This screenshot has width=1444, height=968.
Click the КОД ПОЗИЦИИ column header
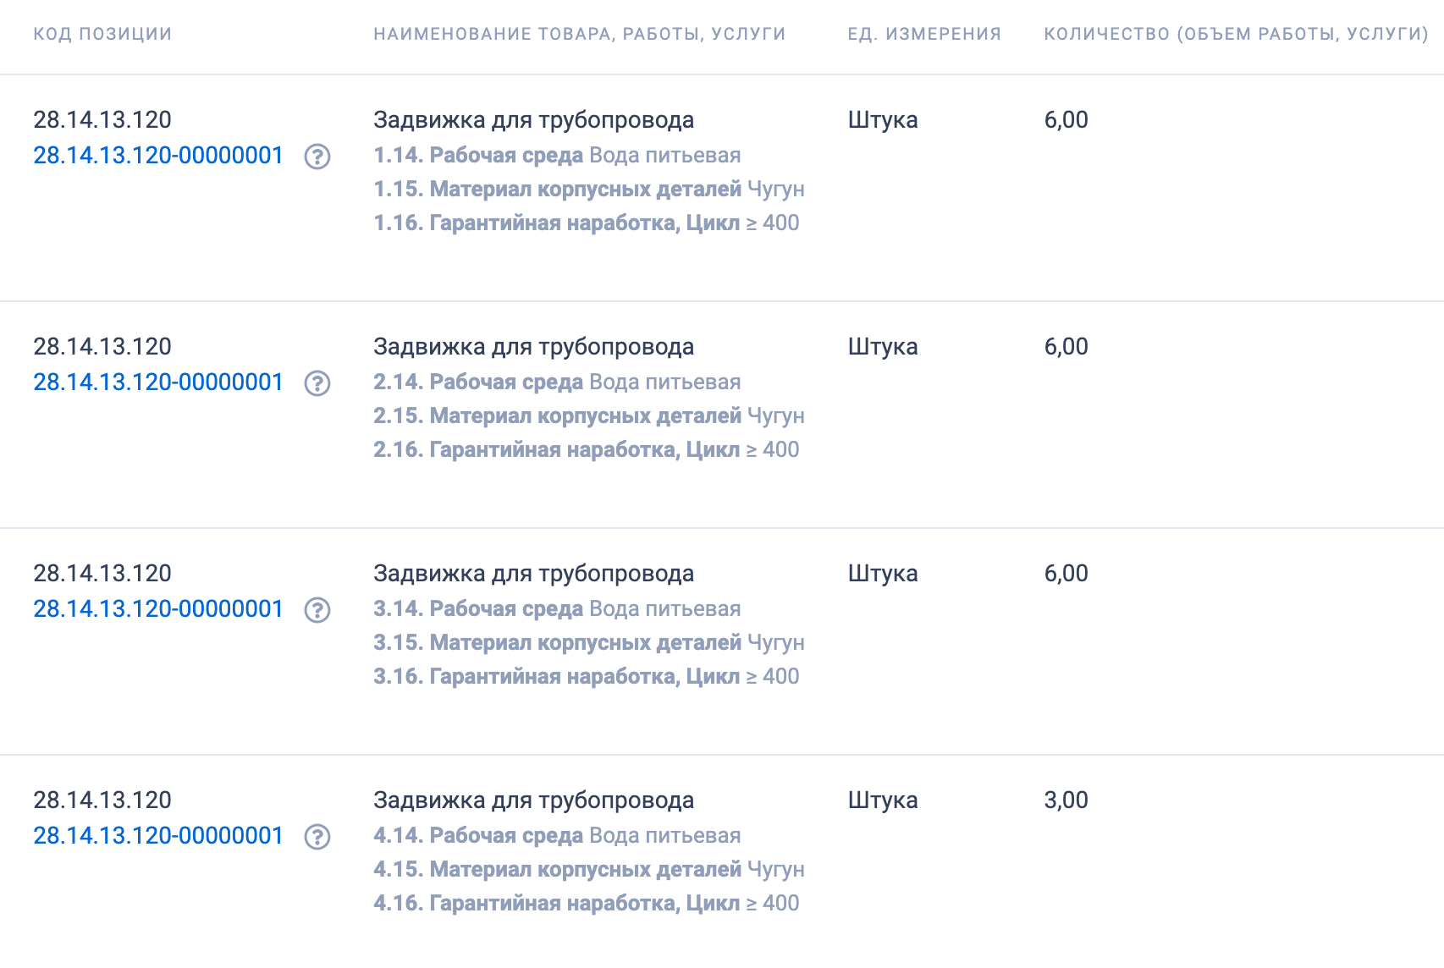[102, 34]
